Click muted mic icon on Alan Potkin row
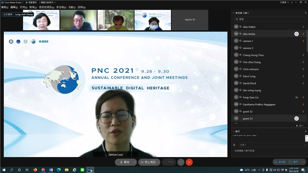The image size is (308, 173). coord(303,27)
